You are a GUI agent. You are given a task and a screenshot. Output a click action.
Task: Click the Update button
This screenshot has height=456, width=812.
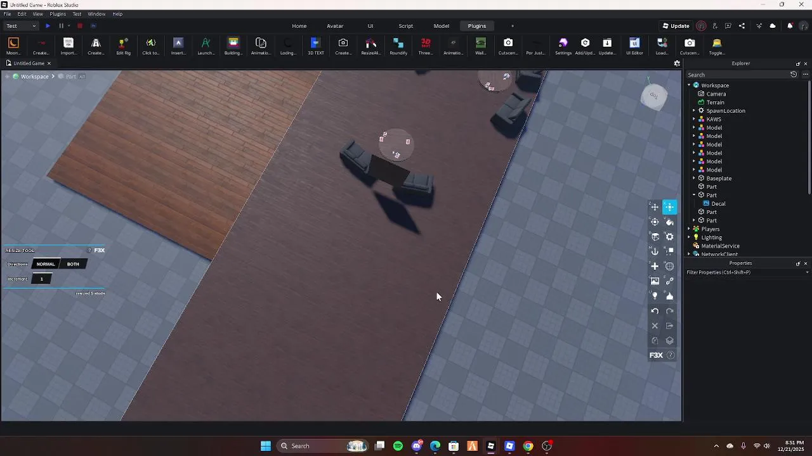tap(676, 26)
